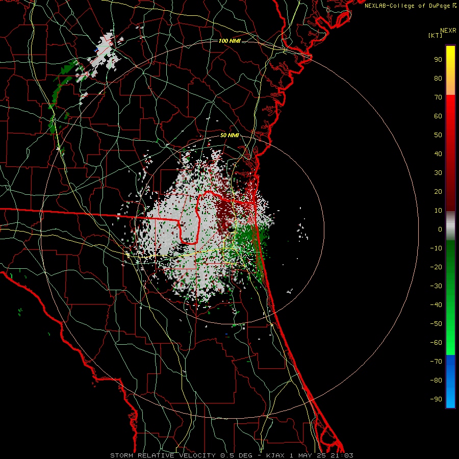Click the 80 value on velocity scale
Screen dimensions: 459x459
click(438, 79)
